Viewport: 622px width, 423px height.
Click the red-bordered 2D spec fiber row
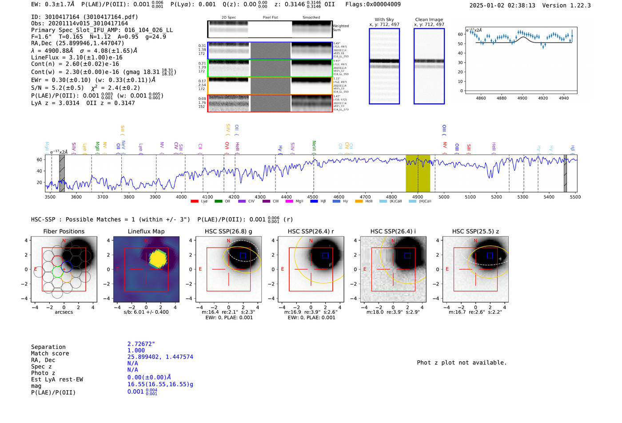(x=270, y=103)
